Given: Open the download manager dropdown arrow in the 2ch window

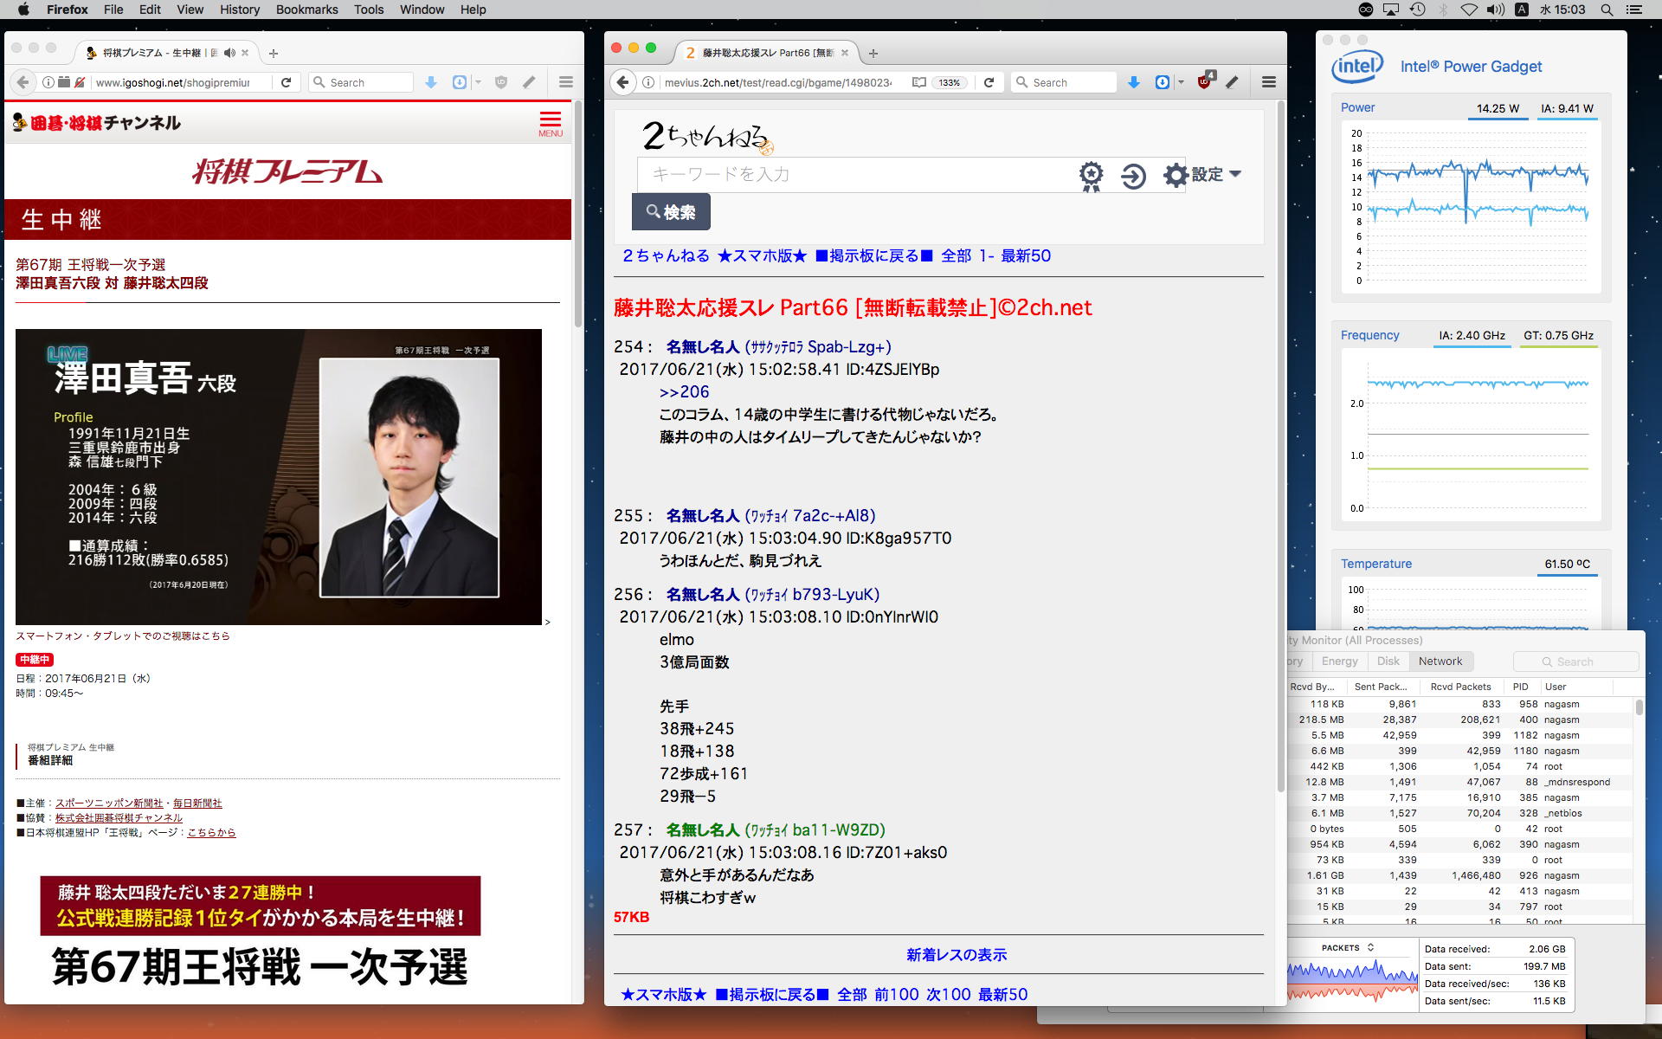Looking at the screenshot, I should pyautogui.click(x=1181, y=82).
